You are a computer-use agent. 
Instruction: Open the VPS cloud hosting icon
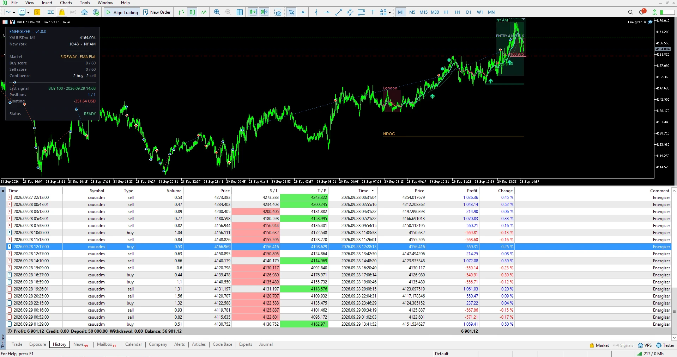tap(84, 12)
